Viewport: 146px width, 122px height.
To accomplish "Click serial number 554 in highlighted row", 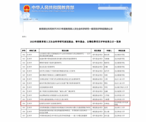I will [x=24, y=104].
